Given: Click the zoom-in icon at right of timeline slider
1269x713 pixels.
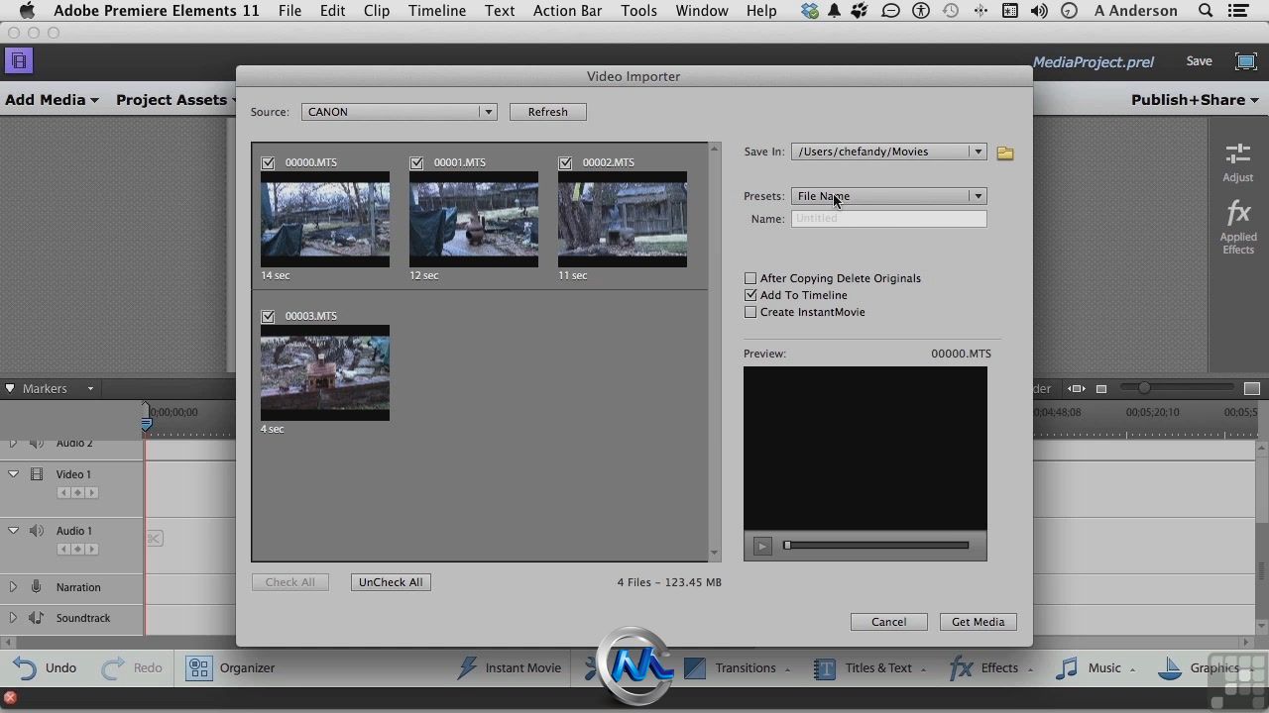Looking at the screenshot, I should pos(1252,389).
